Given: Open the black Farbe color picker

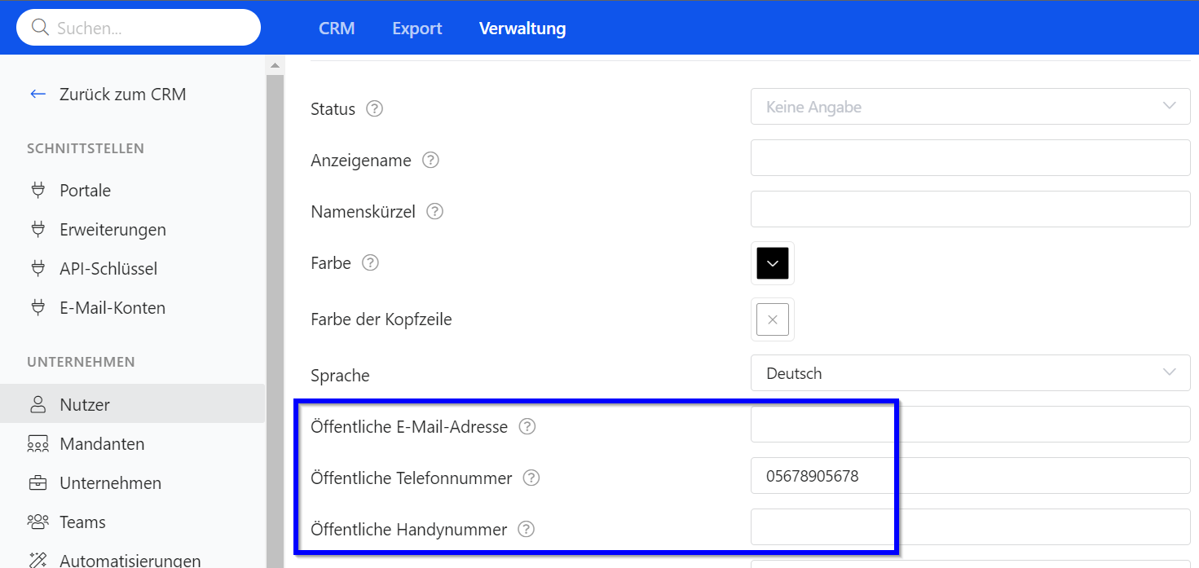Looking at the screenshot, I should [x=773, y=263].
